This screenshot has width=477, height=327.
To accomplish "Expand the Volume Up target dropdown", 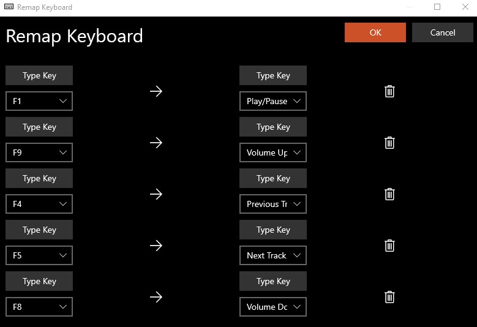I will click(x=273, y=152).
